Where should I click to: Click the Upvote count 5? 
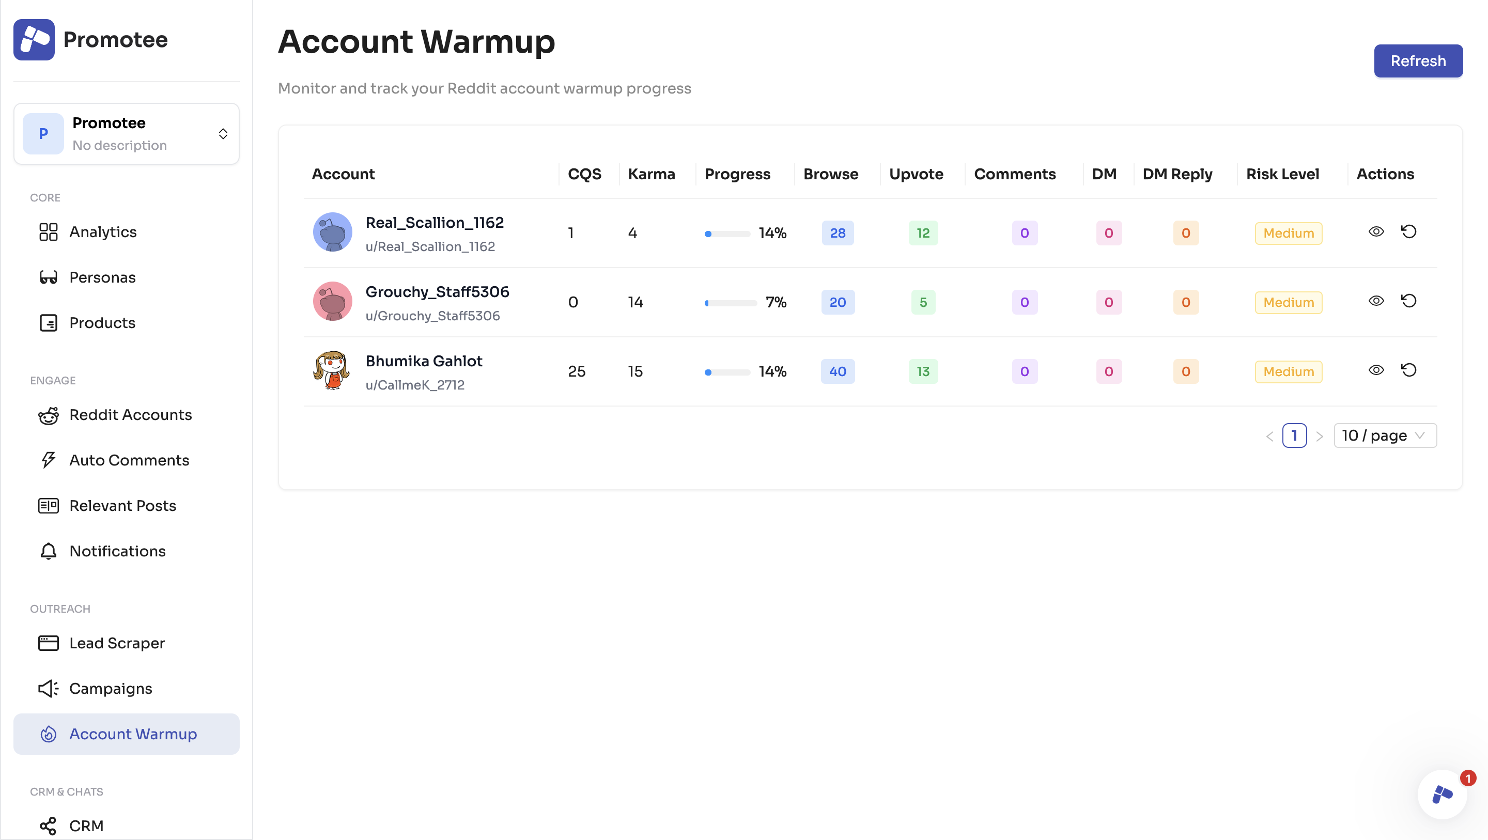[923, 303]
